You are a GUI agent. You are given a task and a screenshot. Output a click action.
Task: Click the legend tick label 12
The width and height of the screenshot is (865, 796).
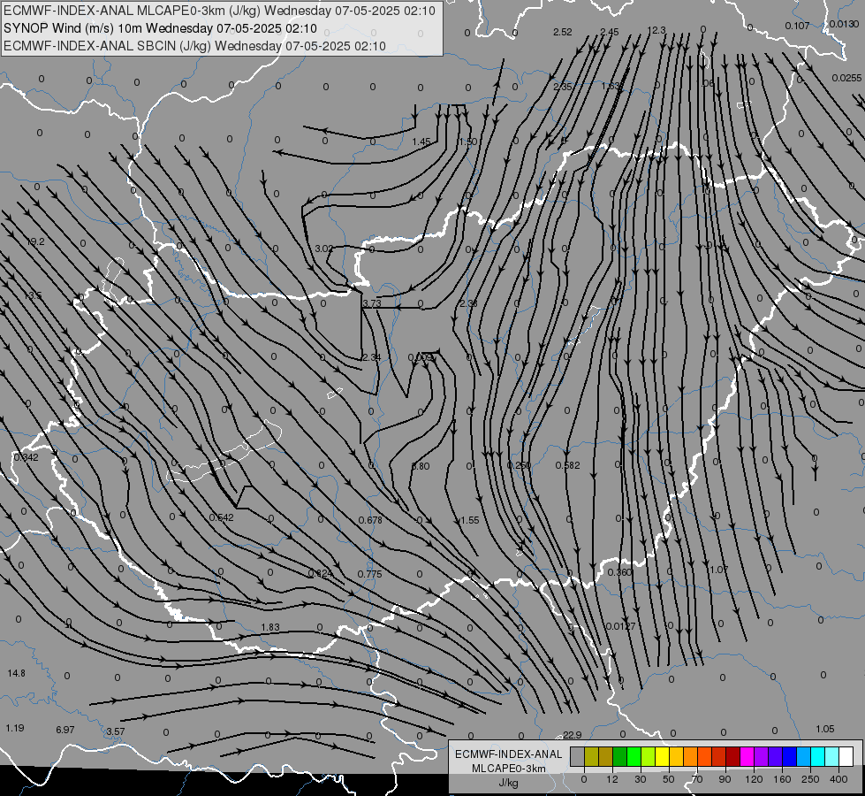(612, 779)
